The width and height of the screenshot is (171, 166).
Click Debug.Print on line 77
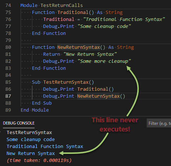coord(58,26)
